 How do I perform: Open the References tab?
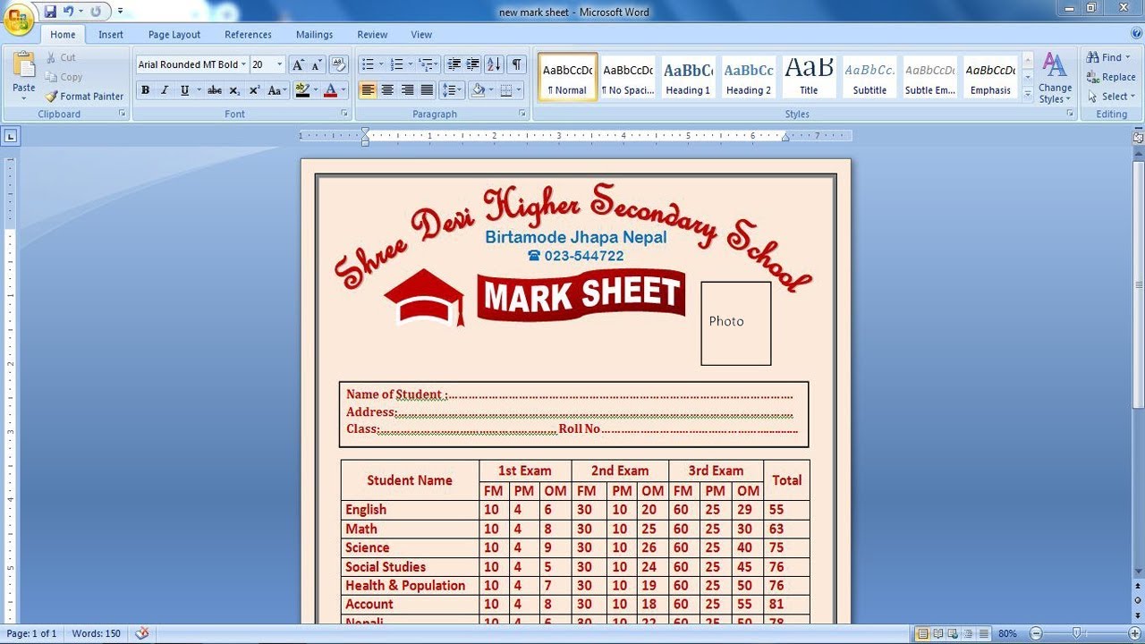(x=248, y=35)
